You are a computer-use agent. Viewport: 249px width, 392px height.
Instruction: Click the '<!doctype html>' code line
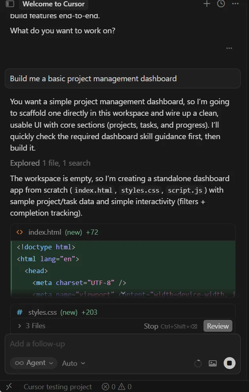(x=46, y=247)
